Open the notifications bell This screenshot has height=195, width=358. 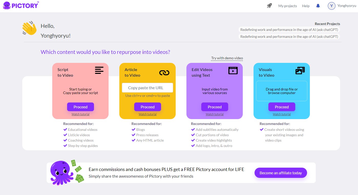point(318,6)
